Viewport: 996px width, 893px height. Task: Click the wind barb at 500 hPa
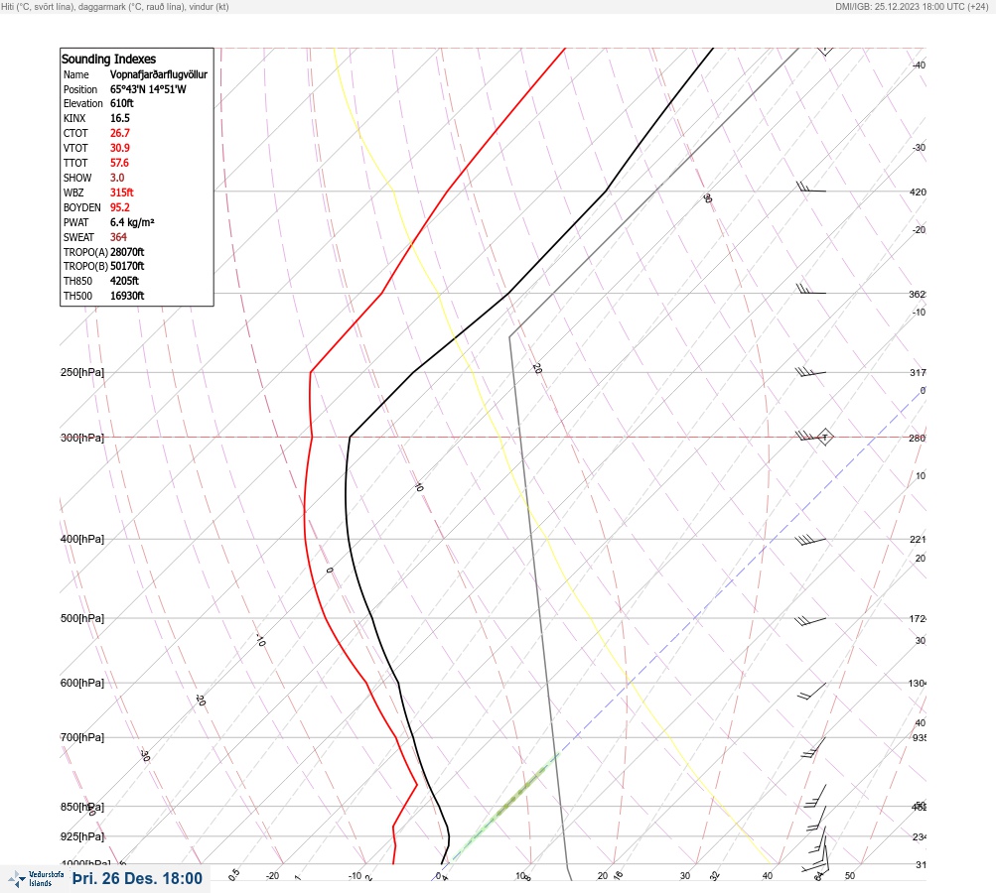pos(810,620)
